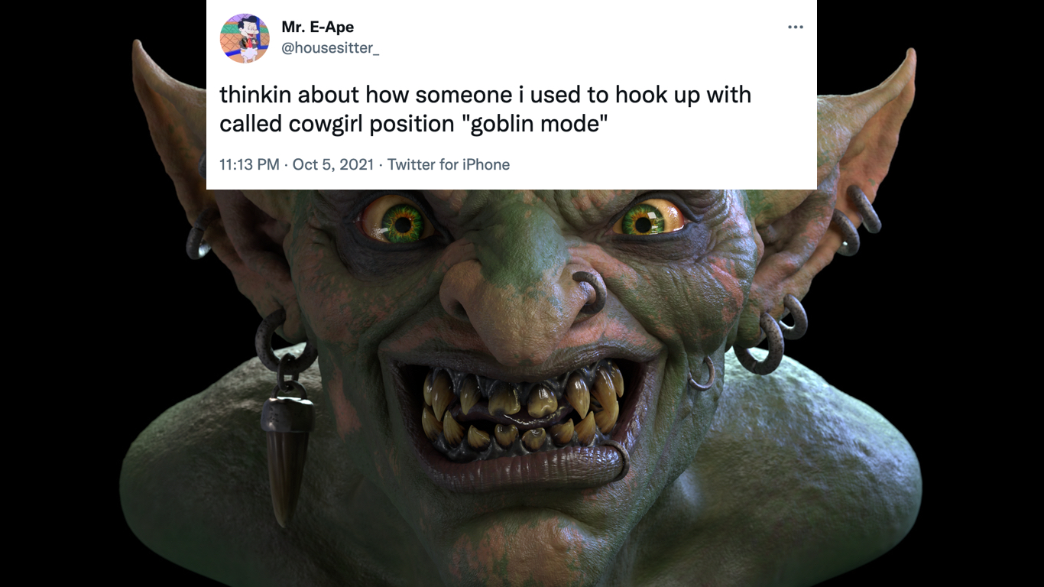
Task: Click the tweet text body
Action: coord(459,107)
